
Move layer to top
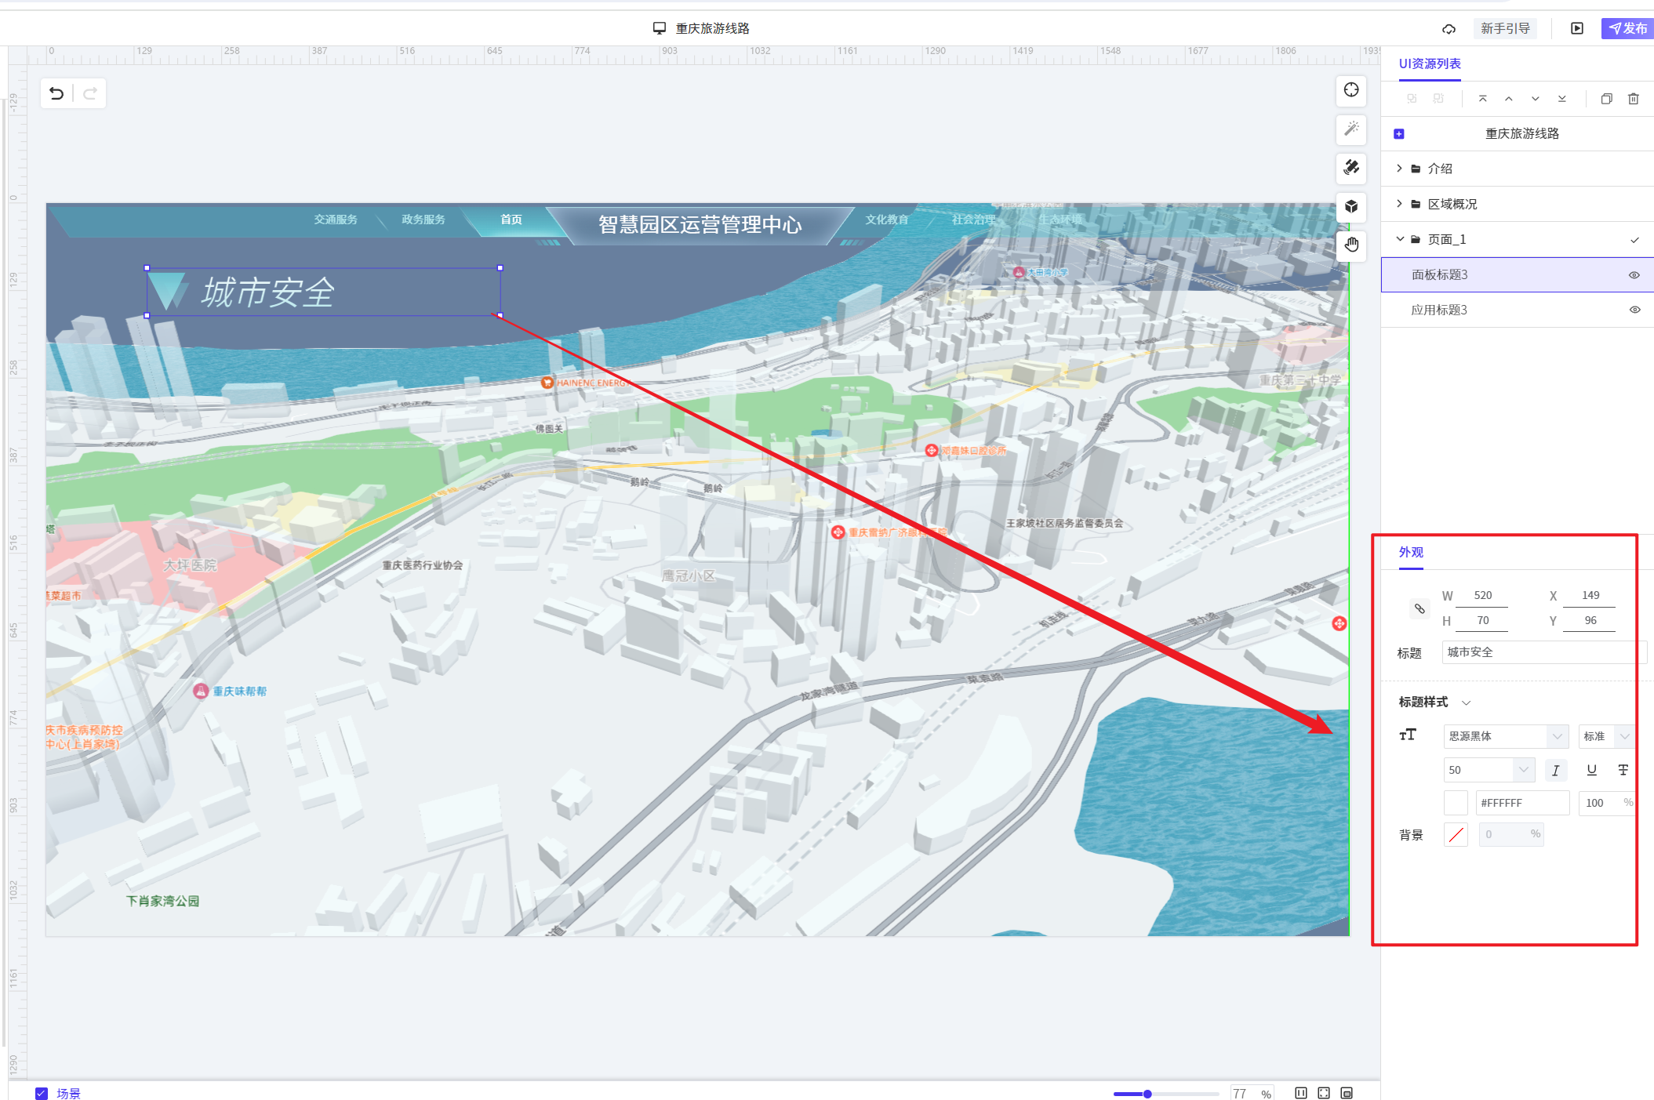click(1482, 99)
